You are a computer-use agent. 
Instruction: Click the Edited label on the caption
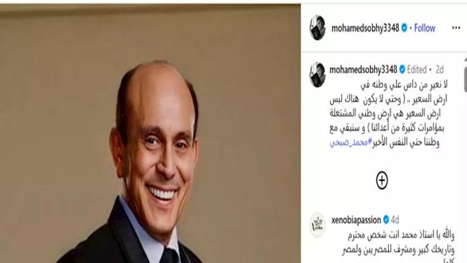[417, 69]
